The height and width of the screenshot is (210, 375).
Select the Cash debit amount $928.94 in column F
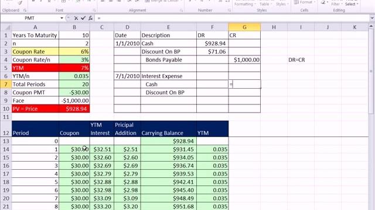tap(212, 43)
